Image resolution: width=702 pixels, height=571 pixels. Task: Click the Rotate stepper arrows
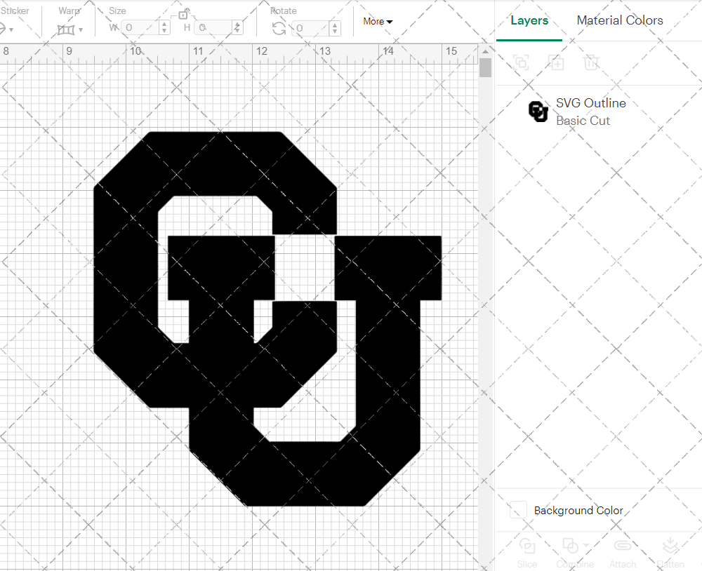pyautogui.click(x=335, y=28)
